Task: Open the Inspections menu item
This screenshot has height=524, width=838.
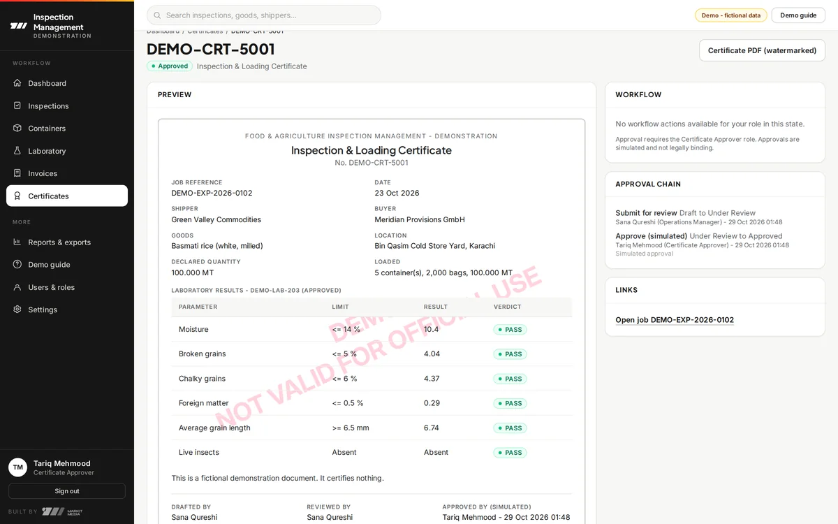Action: point(67,105)
